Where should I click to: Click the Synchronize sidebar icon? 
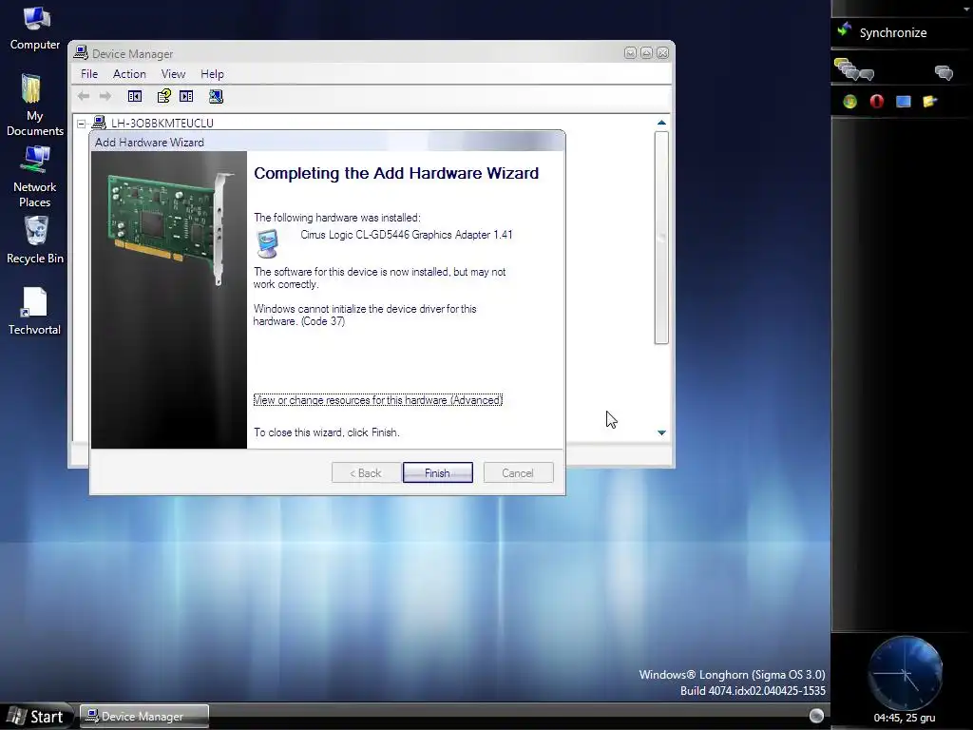click(845, 29)
